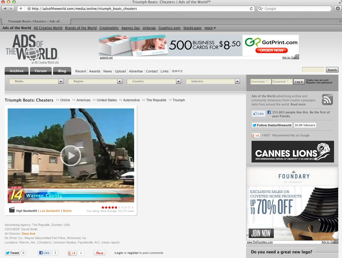Click the Password input field
This screenshot has width=342, height=258.
[x=282, y=82]
